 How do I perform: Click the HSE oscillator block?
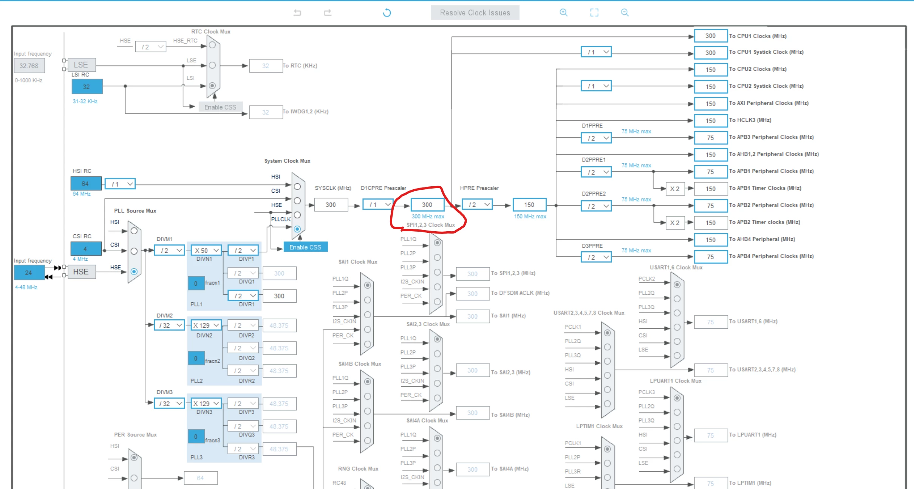click(x=81, y=272)
